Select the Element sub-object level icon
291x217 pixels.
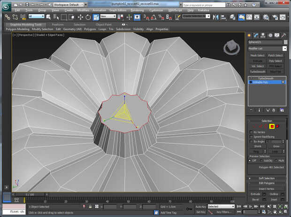277,126
